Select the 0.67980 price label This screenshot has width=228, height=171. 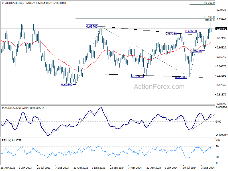pyautogui.click(x=171, y=34)
